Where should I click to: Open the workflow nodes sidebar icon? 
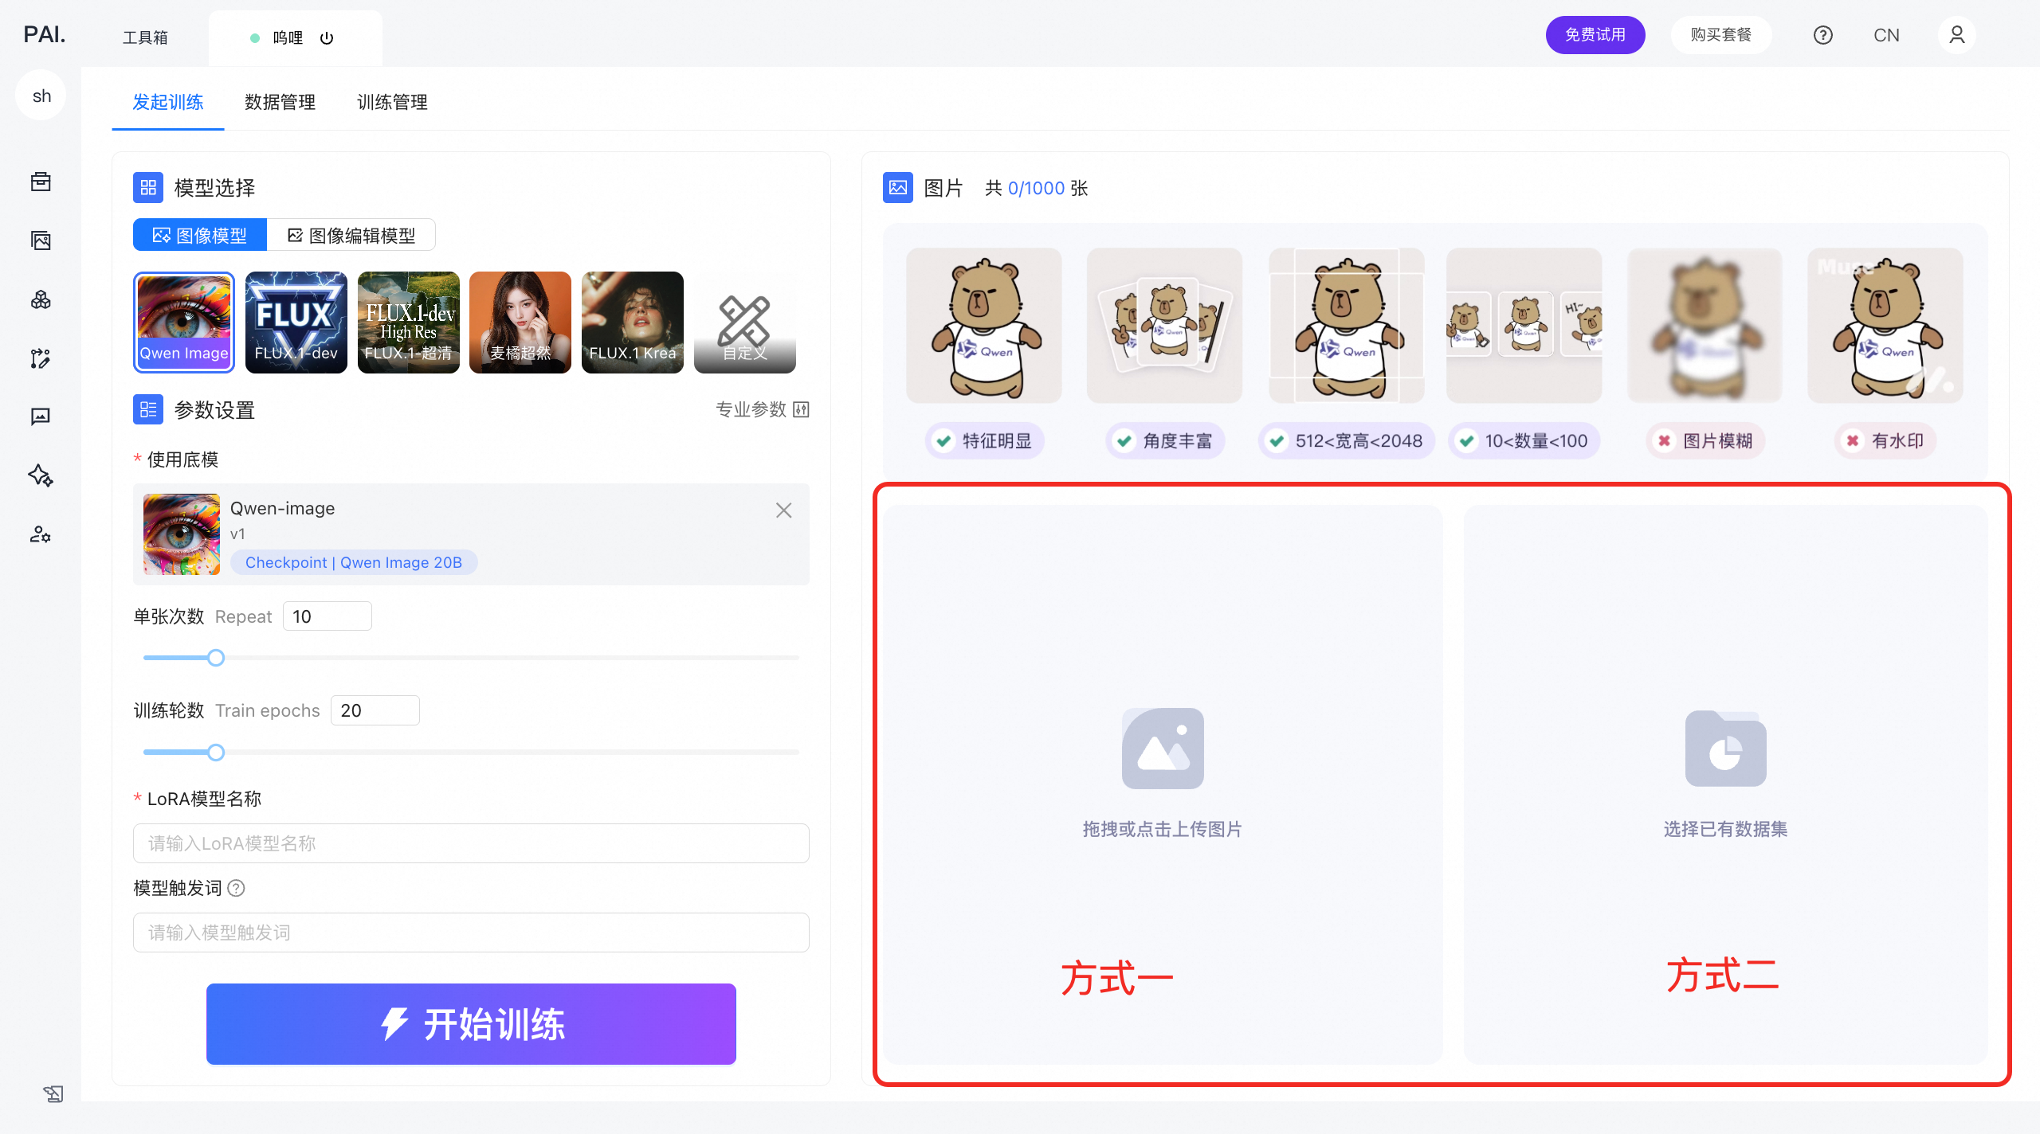[41, 358]
